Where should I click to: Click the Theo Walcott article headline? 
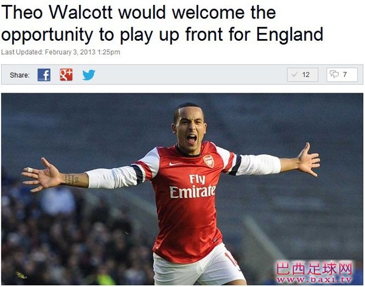[162, 23]
